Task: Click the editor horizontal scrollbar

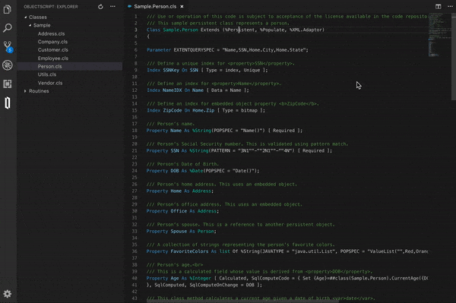Action: click(242, 301)
